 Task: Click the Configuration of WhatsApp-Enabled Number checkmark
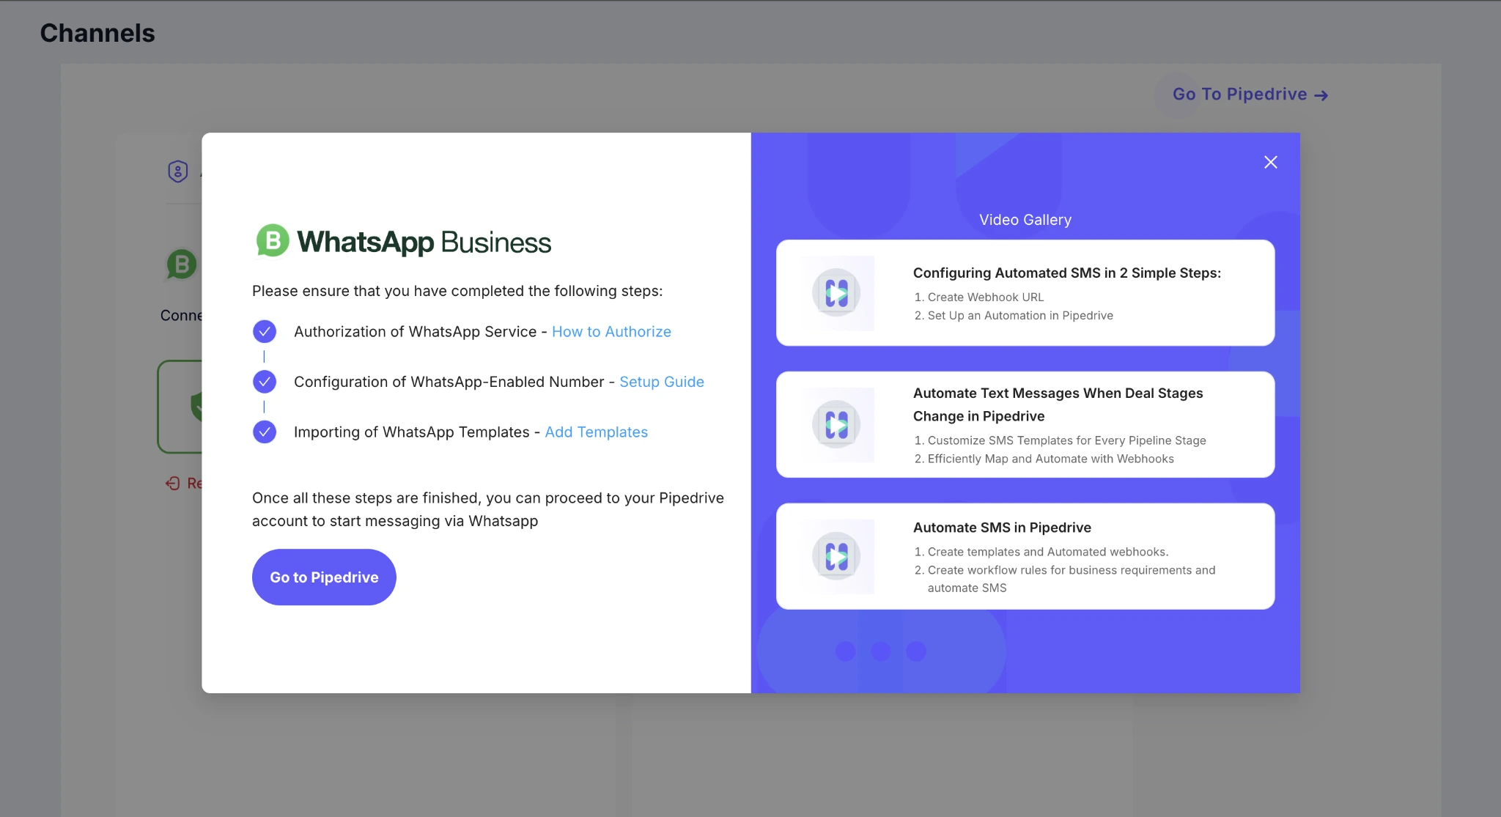coord(264,382)
